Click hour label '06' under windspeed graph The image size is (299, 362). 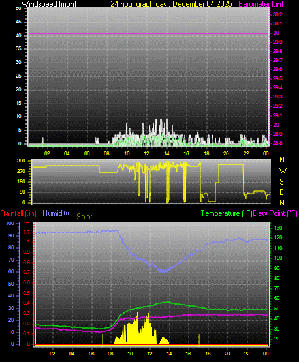point(87,153)
